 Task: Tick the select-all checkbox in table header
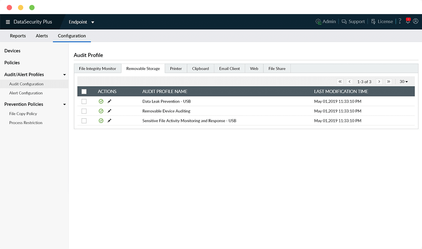pos(84,91)
